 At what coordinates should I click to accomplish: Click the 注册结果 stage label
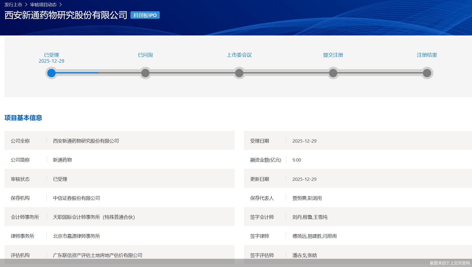pos(426,55)
